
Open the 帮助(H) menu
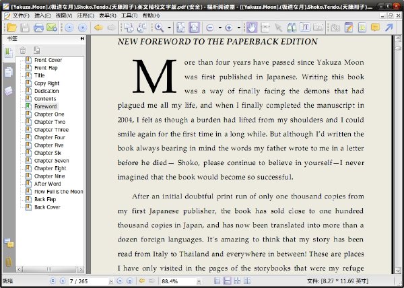click(151, 15)
